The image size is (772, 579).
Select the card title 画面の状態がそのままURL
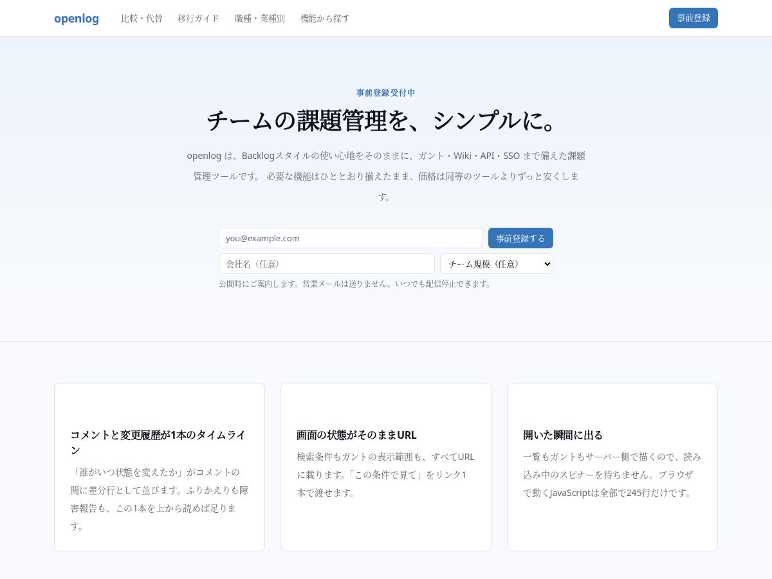(356, 435)
